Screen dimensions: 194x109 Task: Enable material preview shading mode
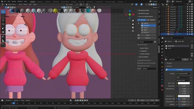coord(154,5)
